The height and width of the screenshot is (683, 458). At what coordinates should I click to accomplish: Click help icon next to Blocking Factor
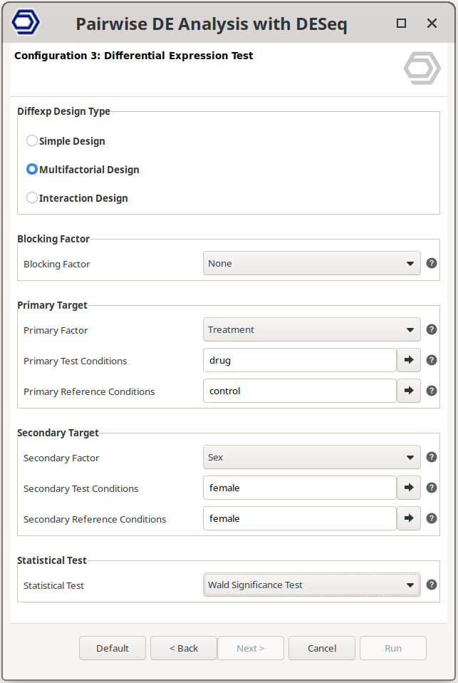tap(432, 263)
